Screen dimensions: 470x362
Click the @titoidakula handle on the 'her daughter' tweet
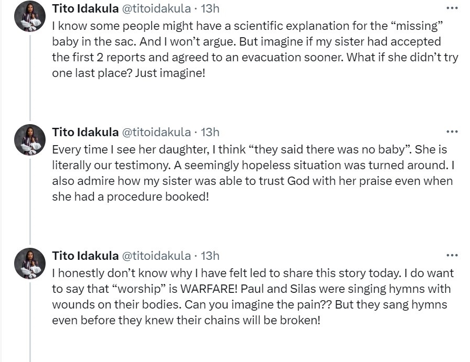pos(156,132)
